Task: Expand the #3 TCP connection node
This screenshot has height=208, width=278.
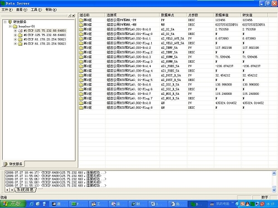Action: pos(16,39)
